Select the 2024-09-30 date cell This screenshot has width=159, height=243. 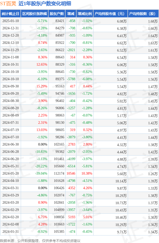point(10,86)
